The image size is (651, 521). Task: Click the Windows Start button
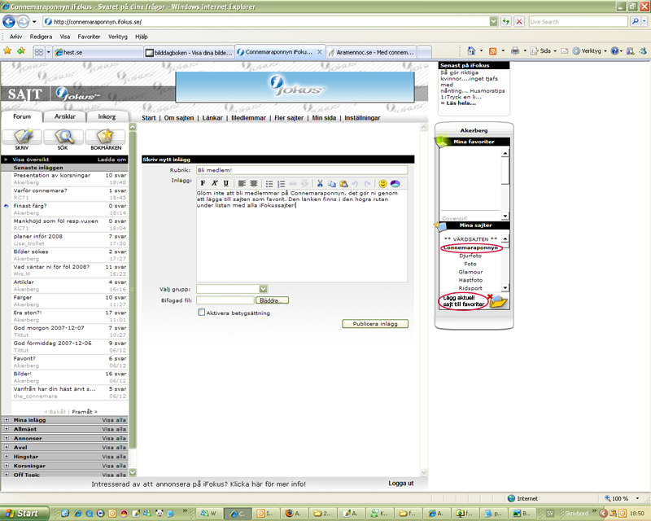coord(24,513)
